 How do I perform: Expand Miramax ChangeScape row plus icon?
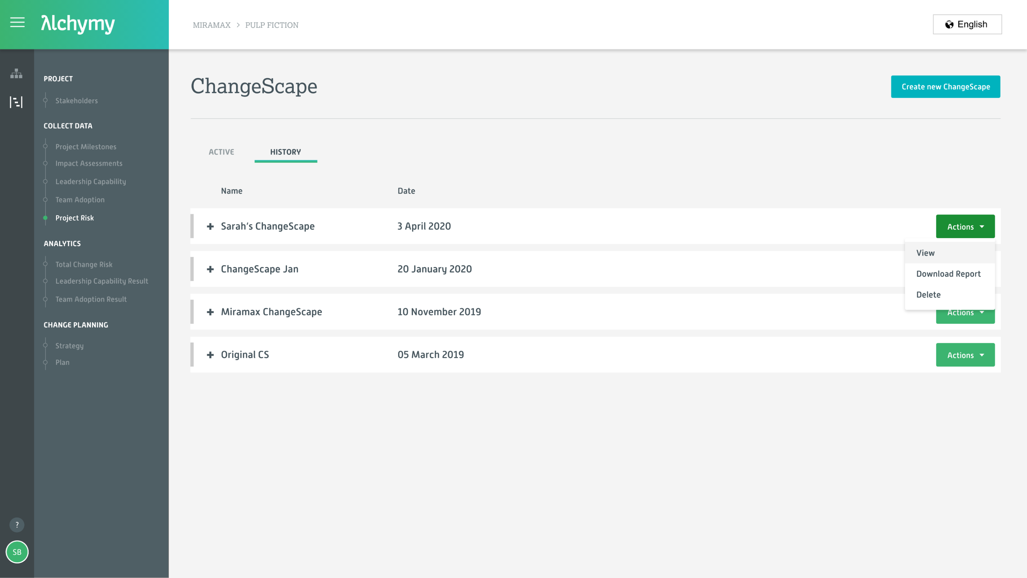pos(210,312)
